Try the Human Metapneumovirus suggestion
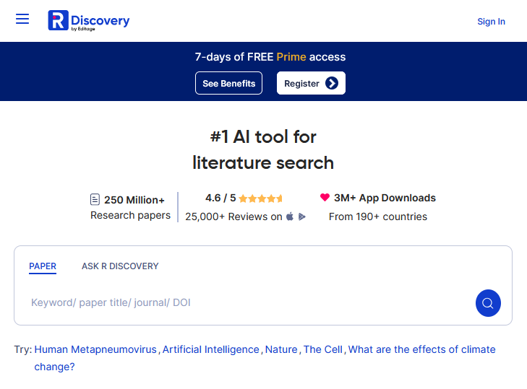Screen dimensions: 527x389 [x=95, y=349]
